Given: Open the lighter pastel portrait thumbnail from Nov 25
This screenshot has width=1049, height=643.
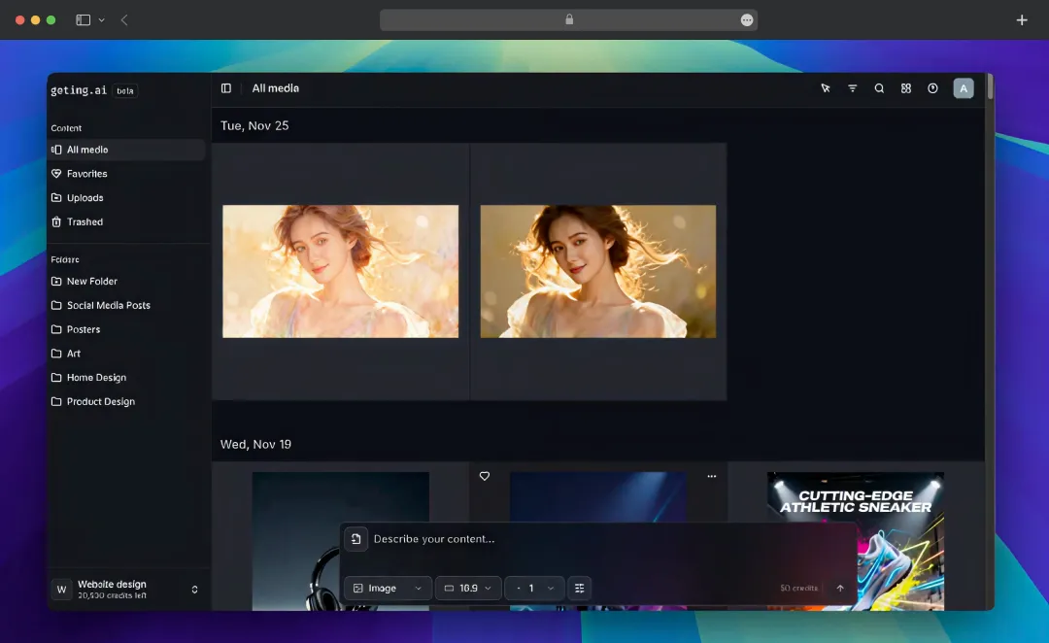Looking at the screenshot, I should 341,272.
